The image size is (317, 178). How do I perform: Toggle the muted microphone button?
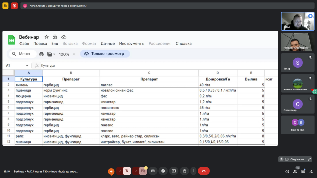pos(127,171)
